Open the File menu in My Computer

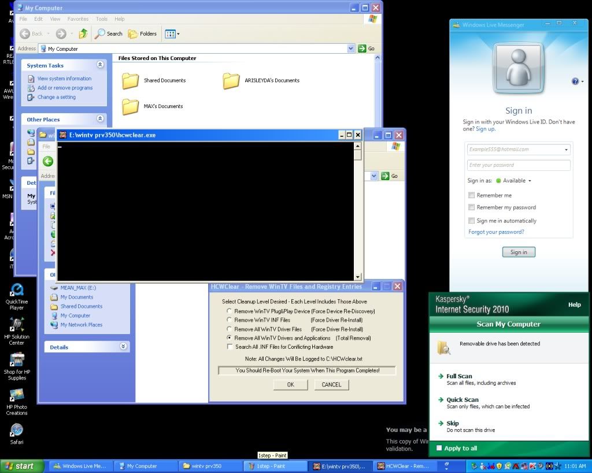[23, 19]
